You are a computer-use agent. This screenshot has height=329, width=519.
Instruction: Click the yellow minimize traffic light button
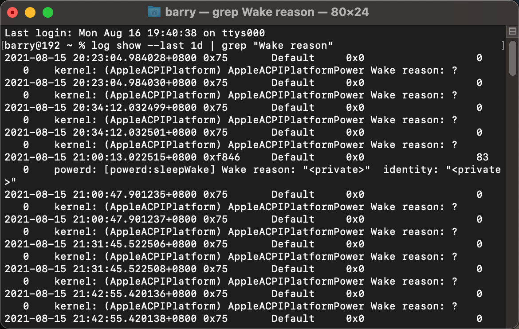tap(29, 12)
